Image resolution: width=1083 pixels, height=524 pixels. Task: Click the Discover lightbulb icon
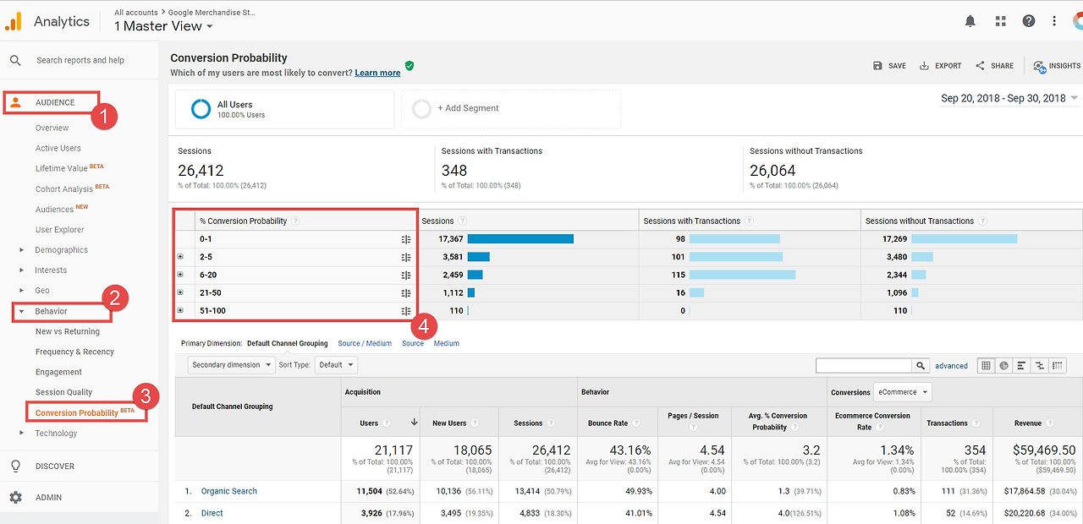[15, 467]
